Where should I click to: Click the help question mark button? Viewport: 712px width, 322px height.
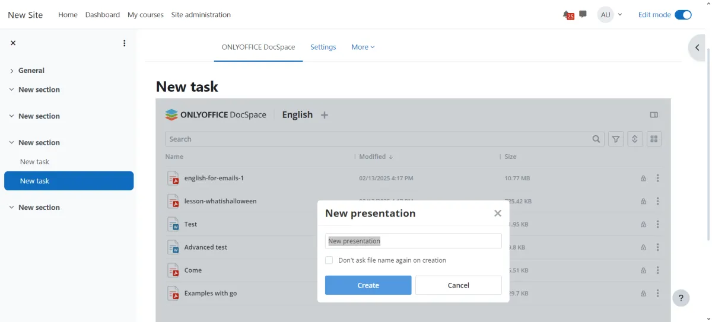pyautogui.click(x=681, y=298)
